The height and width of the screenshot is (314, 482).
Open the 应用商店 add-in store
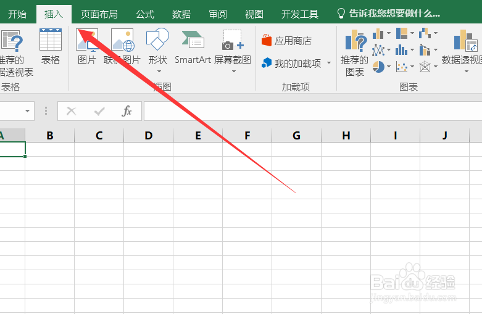point(286,41)
